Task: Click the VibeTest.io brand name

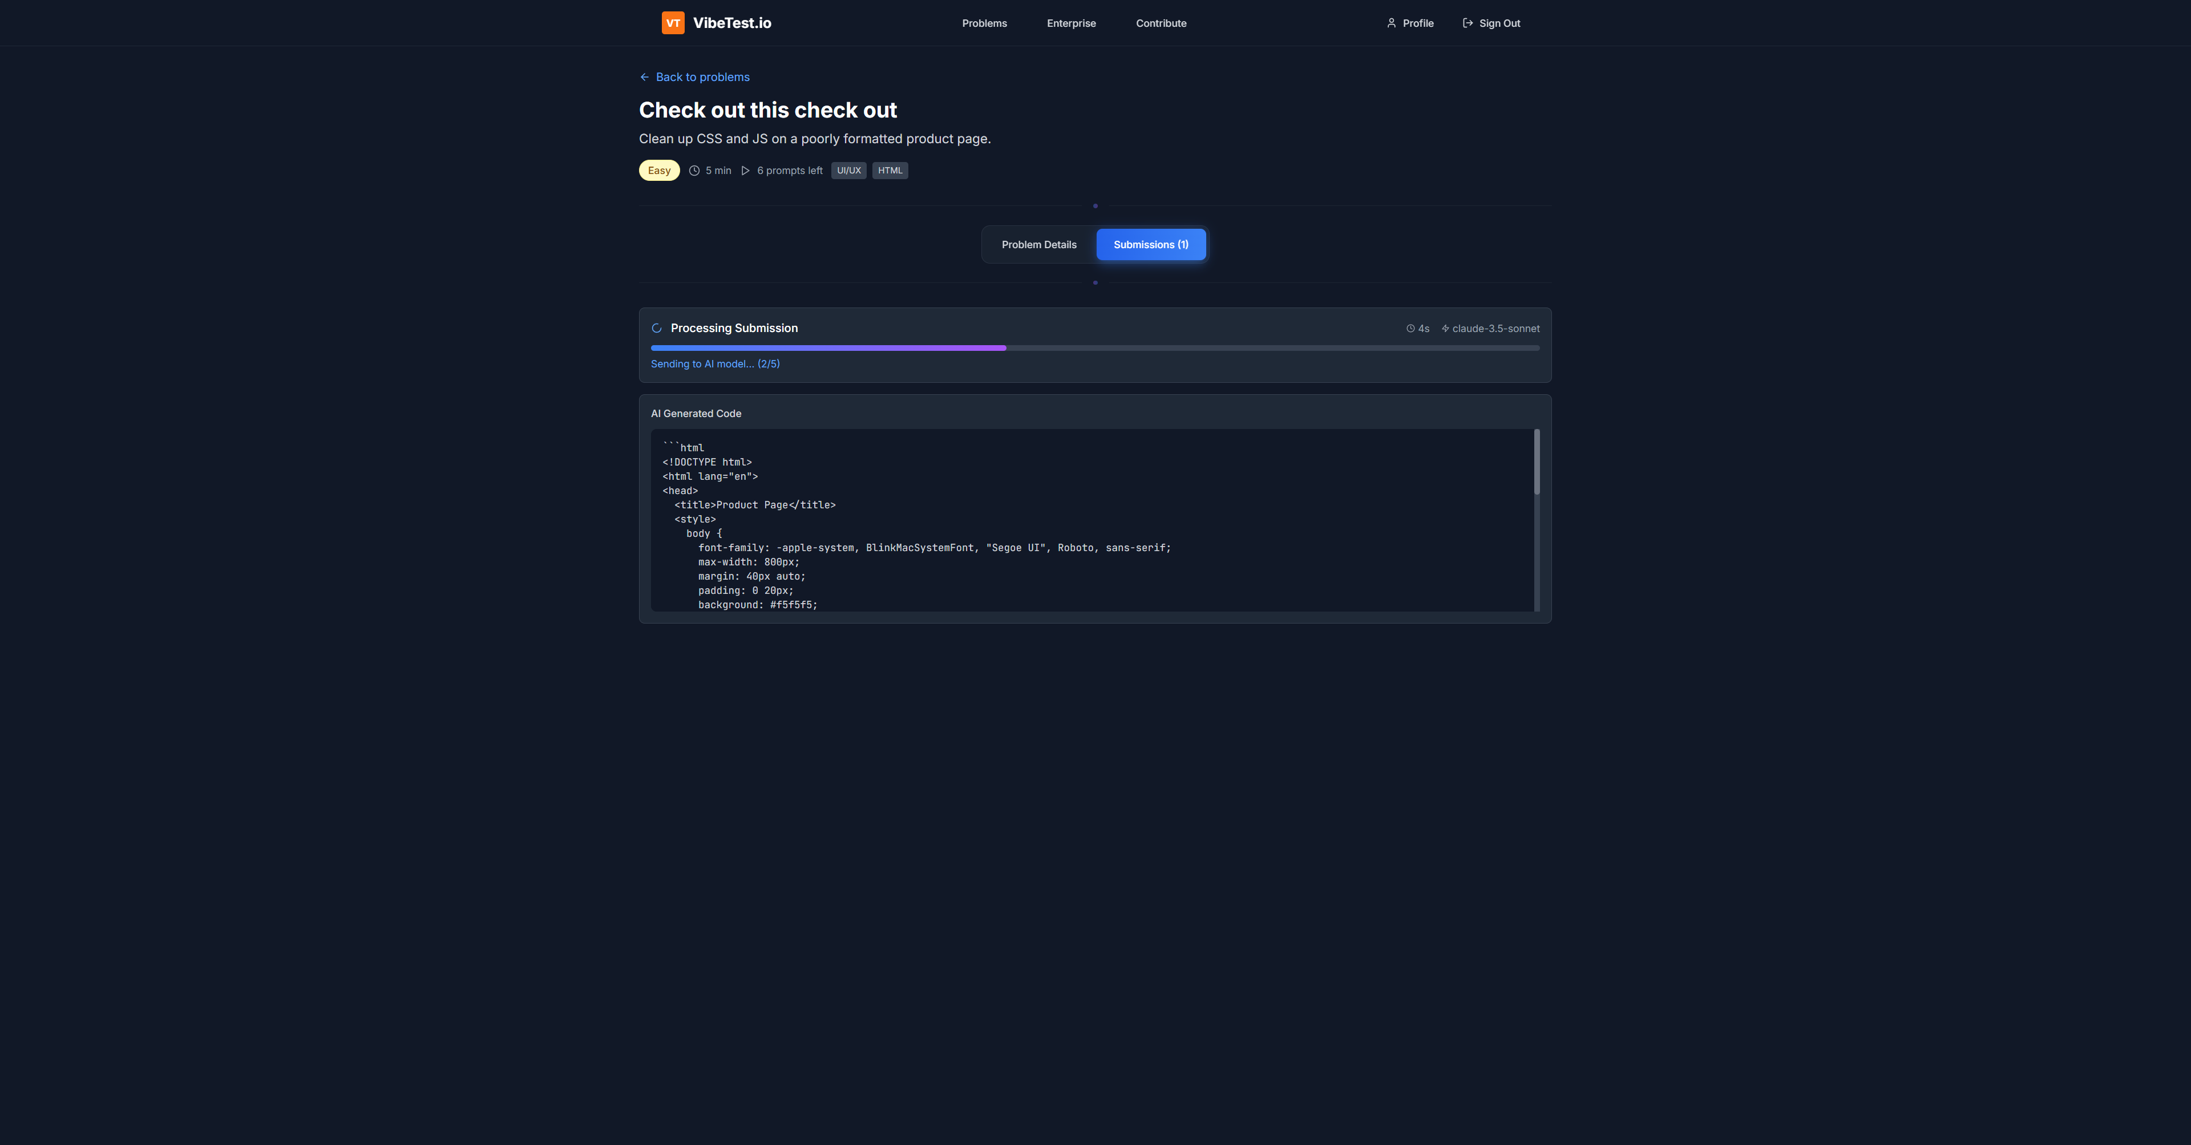Action: (731, 23)
